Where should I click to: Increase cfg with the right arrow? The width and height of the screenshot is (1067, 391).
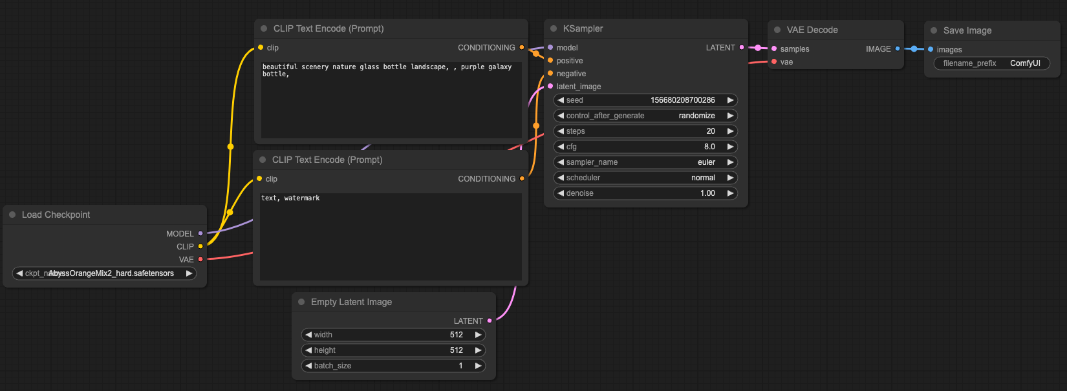point(730,147)
